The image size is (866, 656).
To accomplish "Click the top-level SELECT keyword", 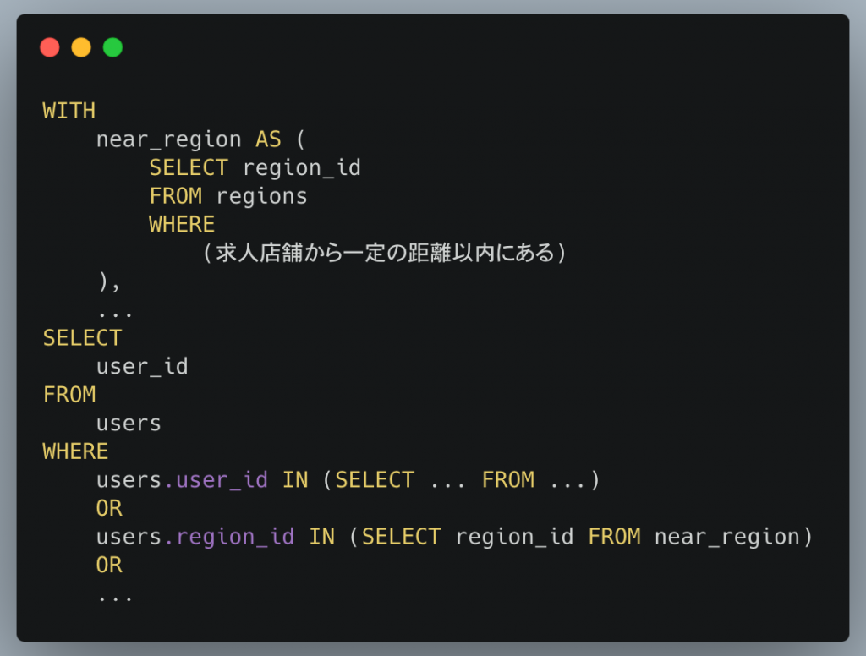I will [x=82, y=338].
